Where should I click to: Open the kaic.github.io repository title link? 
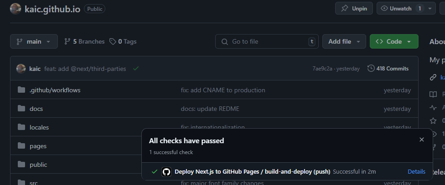52,9
